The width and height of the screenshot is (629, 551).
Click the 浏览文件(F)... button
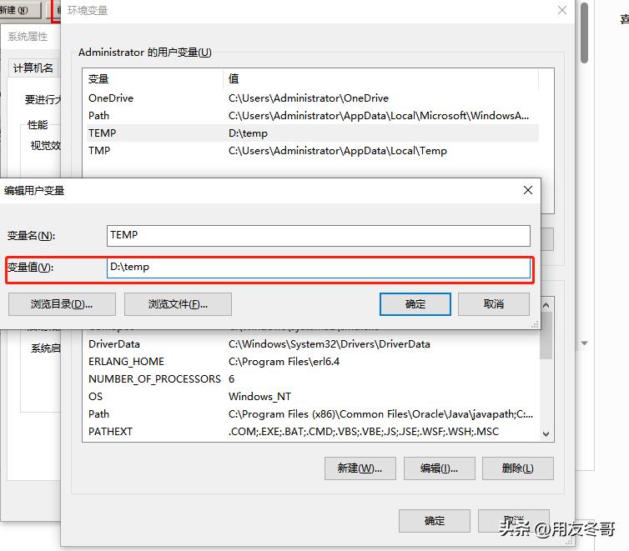(178, 304)
